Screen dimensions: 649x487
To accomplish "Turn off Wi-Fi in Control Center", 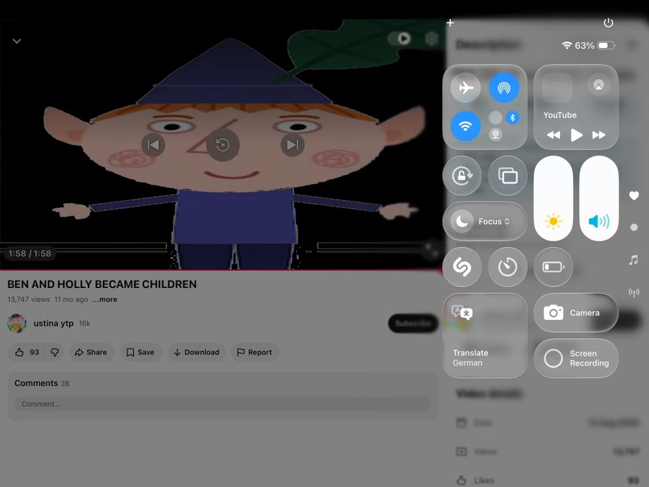I will click(x=466, y=126).
